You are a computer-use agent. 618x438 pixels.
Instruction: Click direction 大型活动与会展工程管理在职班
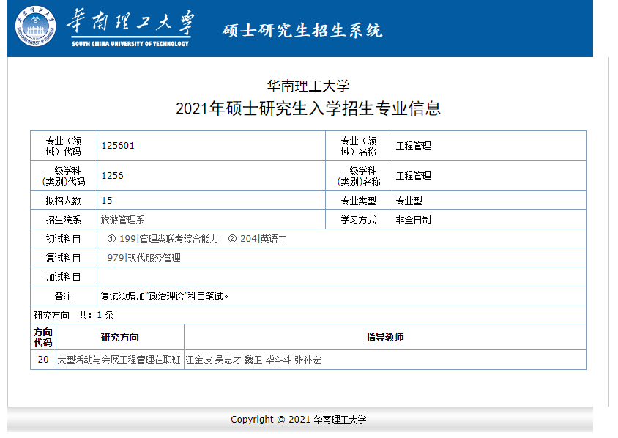point(119,360)
